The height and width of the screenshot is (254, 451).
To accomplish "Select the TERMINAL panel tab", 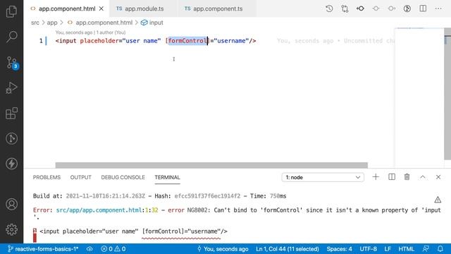I will click(x=167, y=177).
